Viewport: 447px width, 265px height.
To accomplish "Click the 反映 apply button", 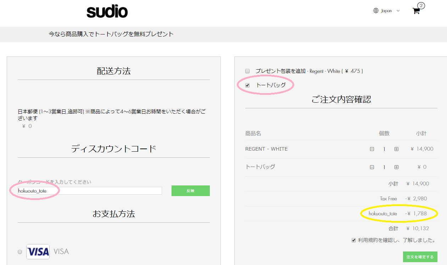I will (191, 191).
